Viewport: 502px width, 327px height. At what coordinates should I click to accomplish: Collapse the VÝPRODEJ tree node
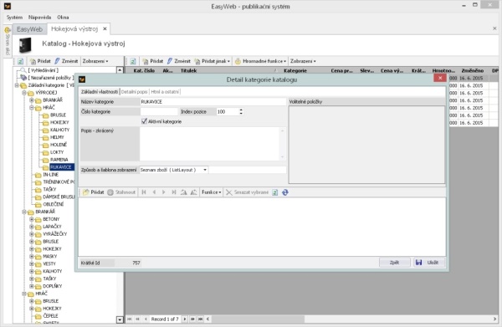tap(24, 93)
